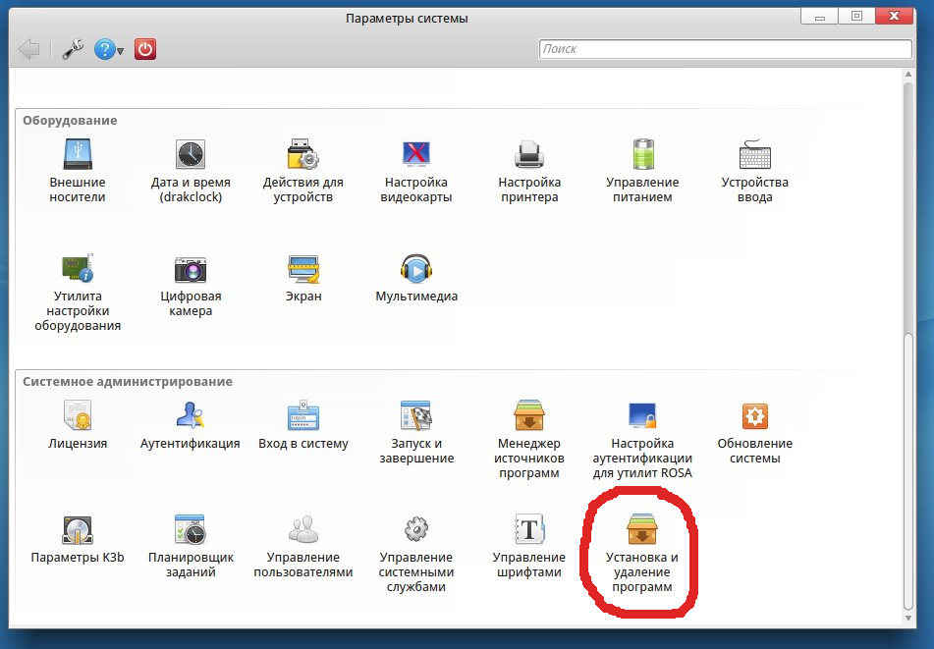934x649 pixels.
Task: Open Login screen (Вход в систему) settings
Action: click(303, 425)
